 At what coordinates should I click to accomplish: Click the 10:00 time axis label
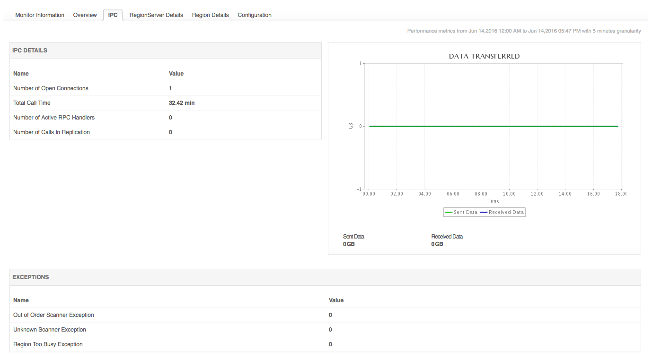pyautogui.click(x=509, y=194)
